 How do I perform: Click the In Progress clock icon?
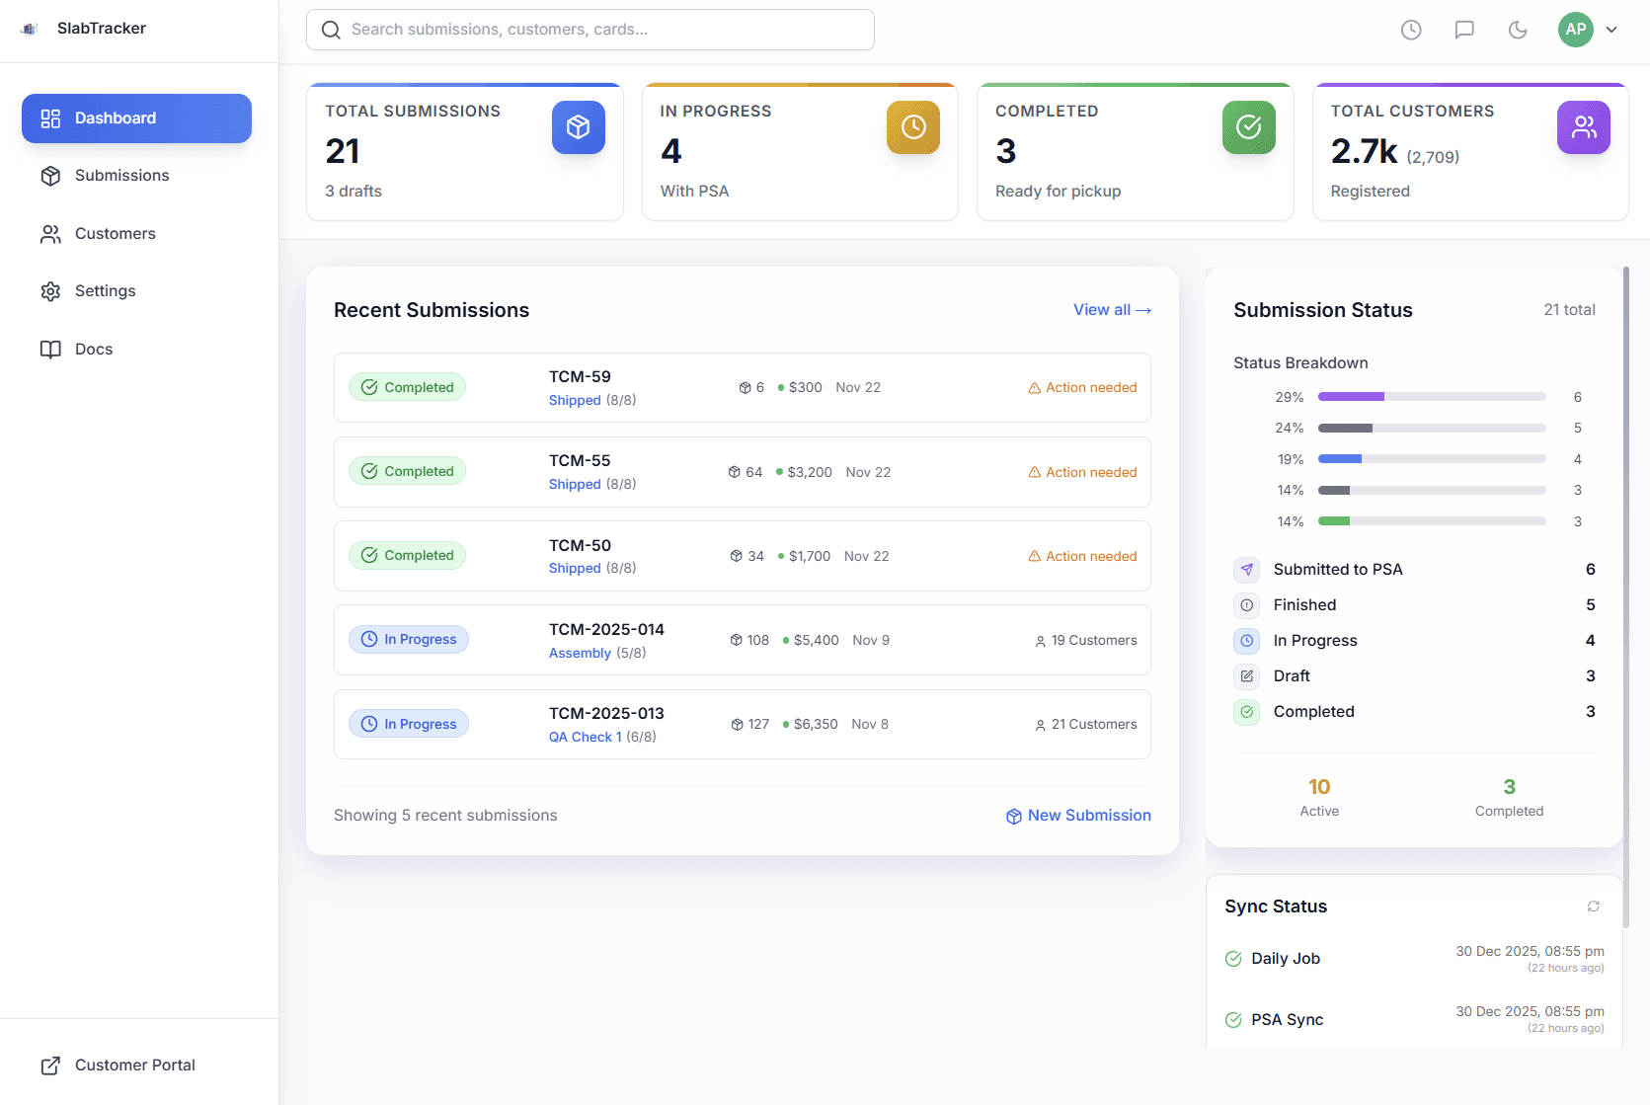(x=913, y=126)
